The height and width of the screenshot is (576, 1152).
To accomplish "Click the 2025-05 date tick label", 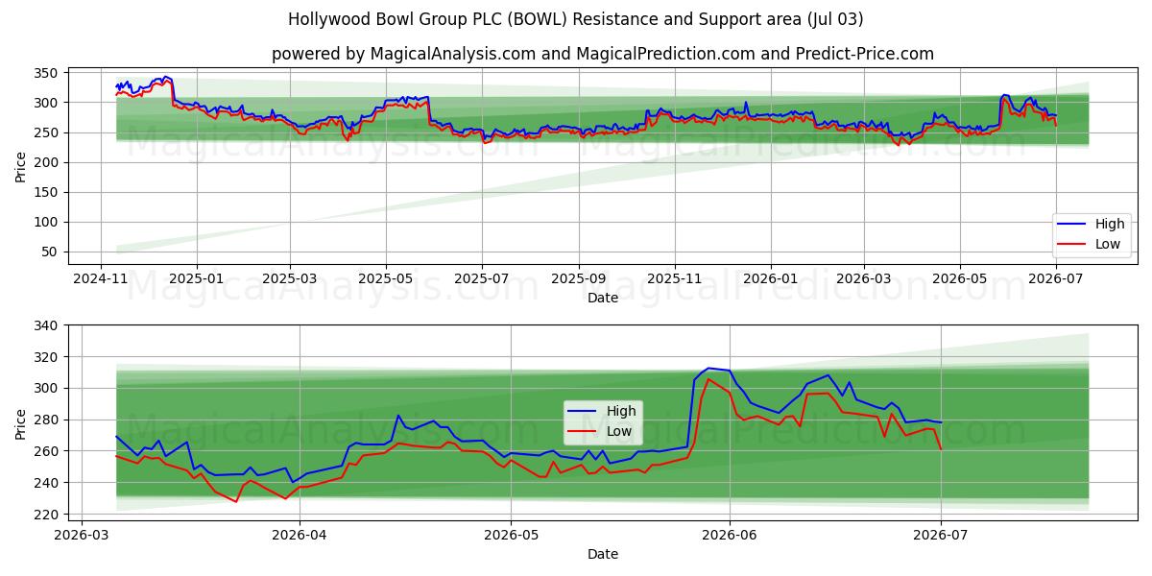I will pyautogui.click(x=386, y=278).
